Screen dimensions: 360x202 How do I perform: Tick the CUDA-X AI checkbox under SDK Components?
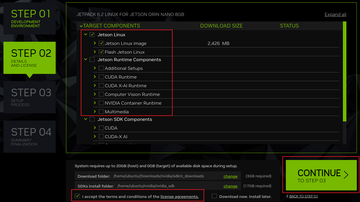point(101,137)
